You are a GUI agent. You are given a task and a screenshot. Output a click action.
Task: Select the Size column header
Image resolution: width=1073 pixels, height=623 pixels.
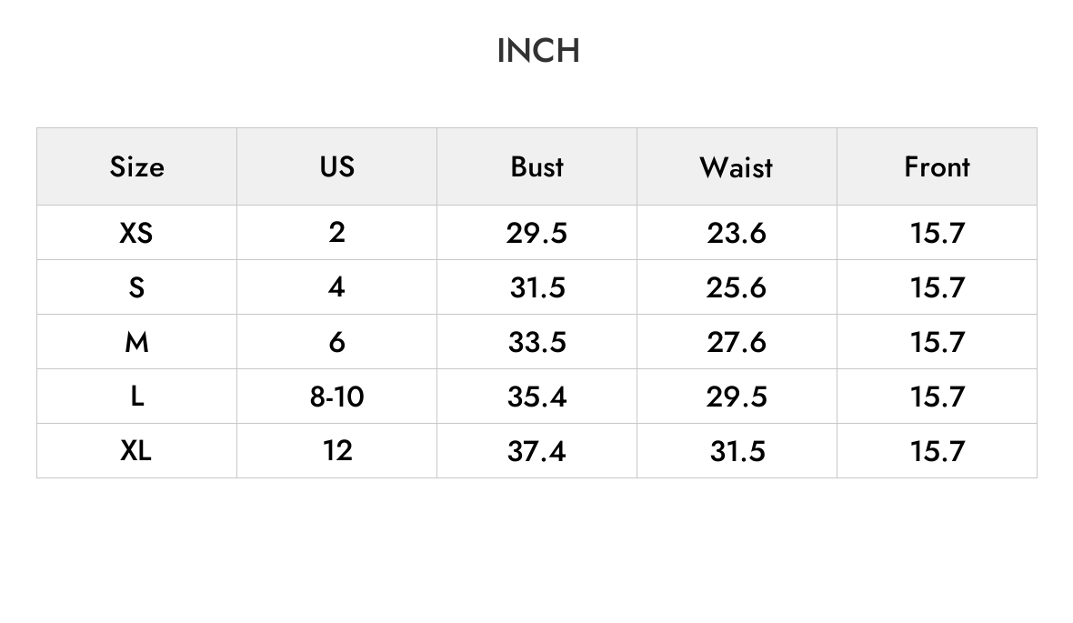137,167
